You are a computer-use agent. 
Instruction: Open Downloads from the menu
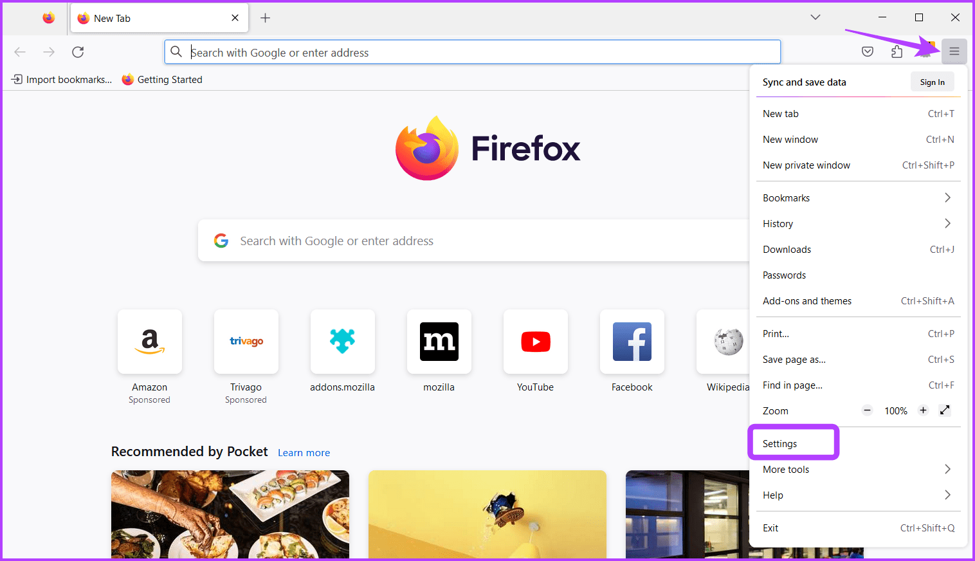point(859,250)
